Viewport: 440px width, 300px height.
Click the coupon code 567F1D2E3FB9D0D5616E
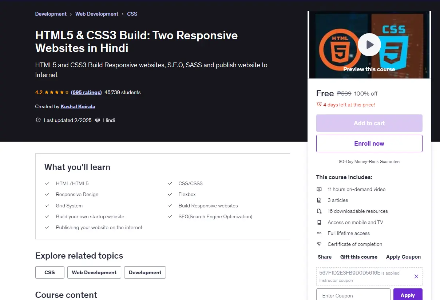click(350, 273)
